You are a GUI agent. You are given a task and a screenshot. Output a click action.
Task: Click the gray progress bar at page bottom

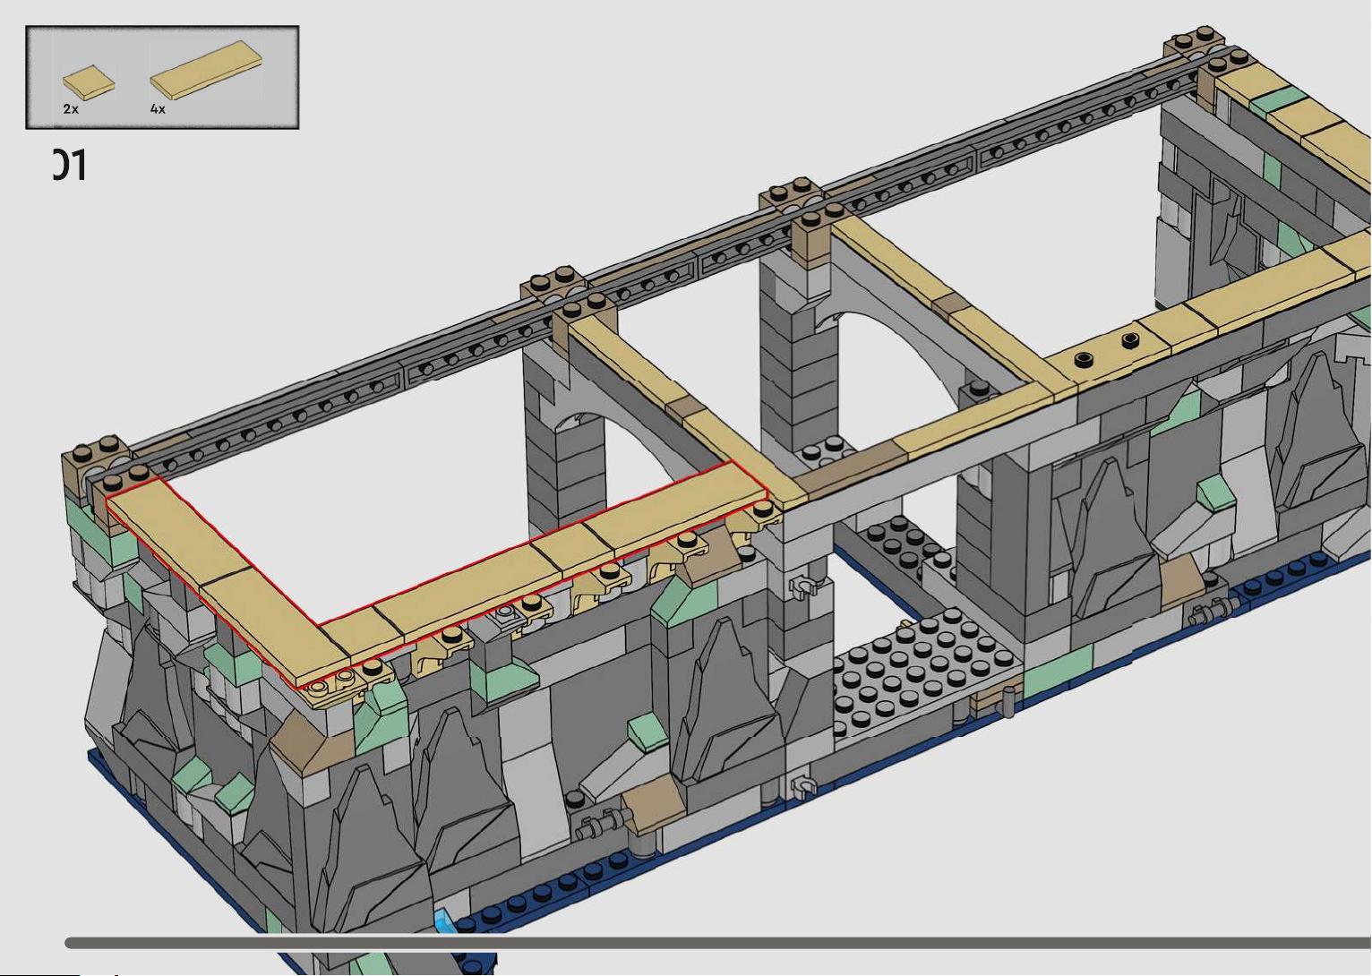point(717,943)
